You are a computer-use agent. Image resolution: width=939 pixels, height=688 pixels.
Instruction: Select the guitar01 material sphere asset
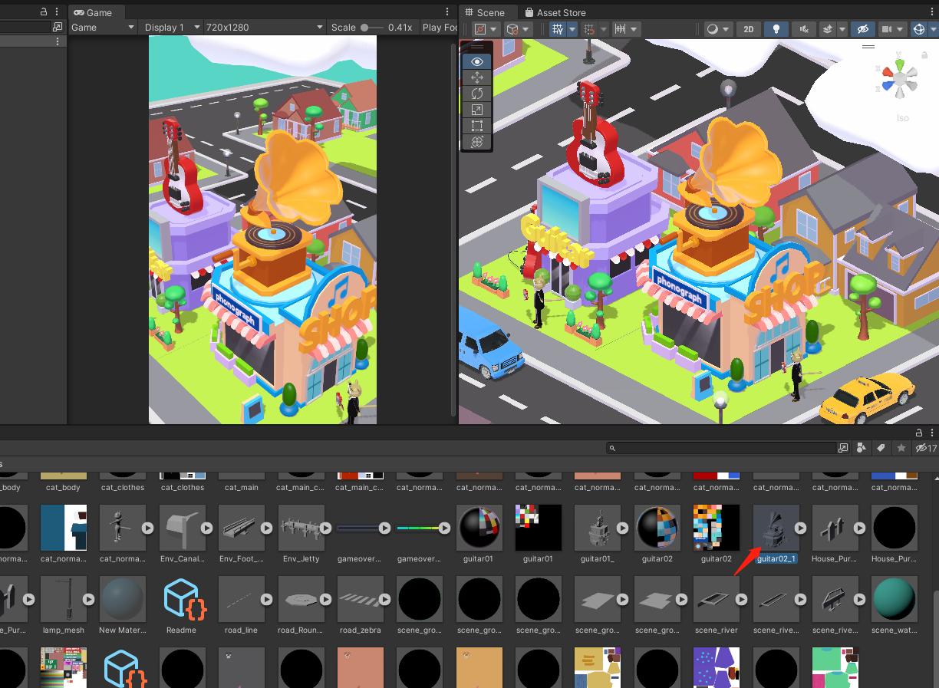(479, 528)
